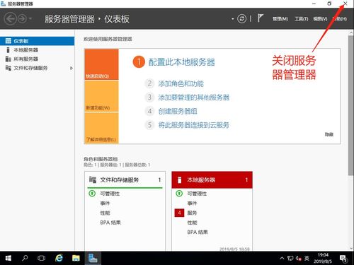Click BPA 结果 in 本地服务器 tile

tap(198, 232)
